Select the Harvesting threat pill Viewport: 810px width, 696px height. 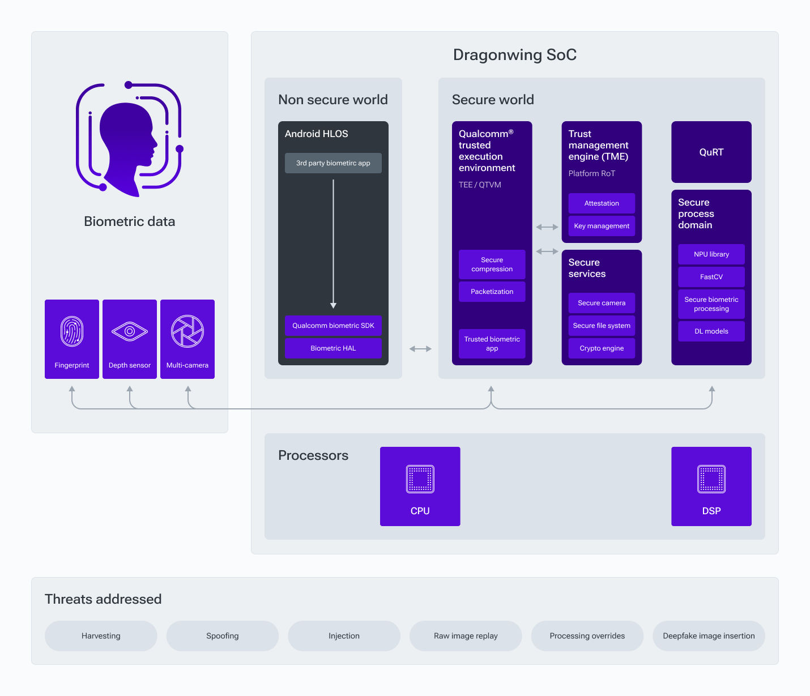pos(101,636)
